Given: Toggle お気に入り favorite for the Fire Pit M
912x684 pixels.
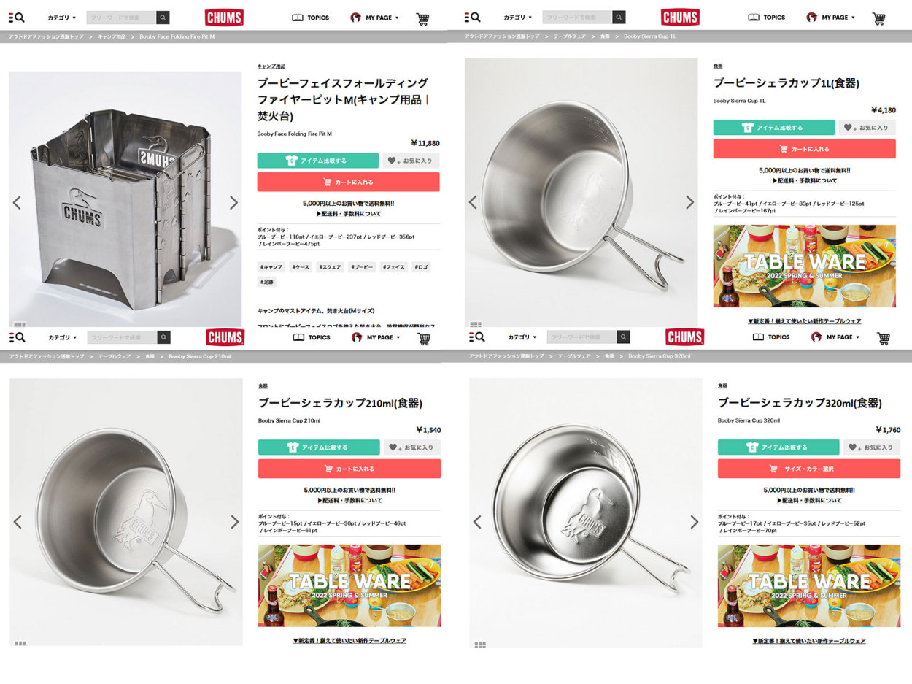Looking at the screenshot, I should [x=411, y=161].
